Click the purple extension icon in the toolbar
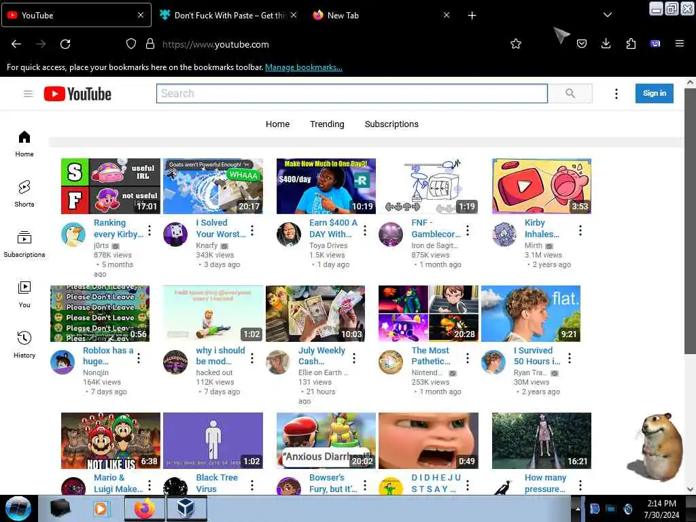 pos(655,44)
